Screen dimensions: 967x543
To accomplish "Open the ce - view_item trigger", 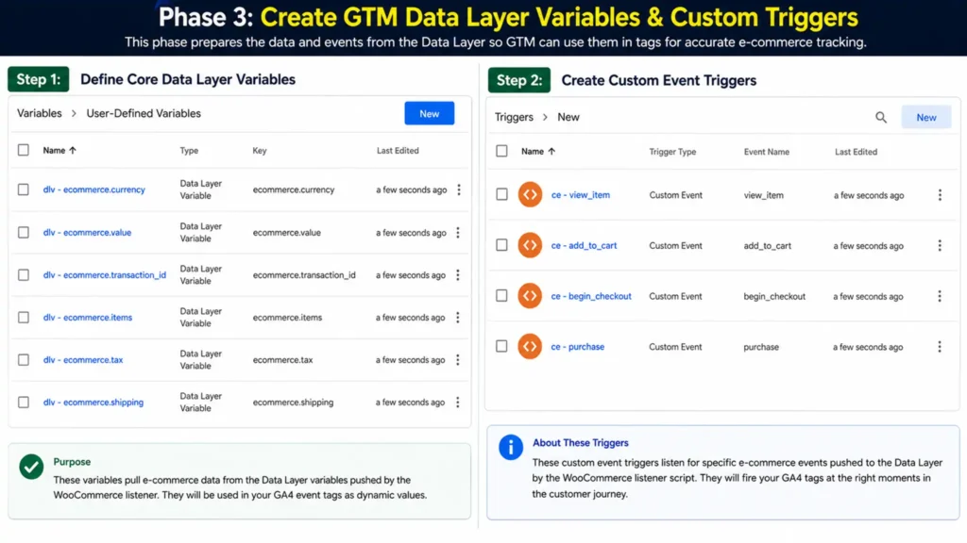I will point(581,195).
